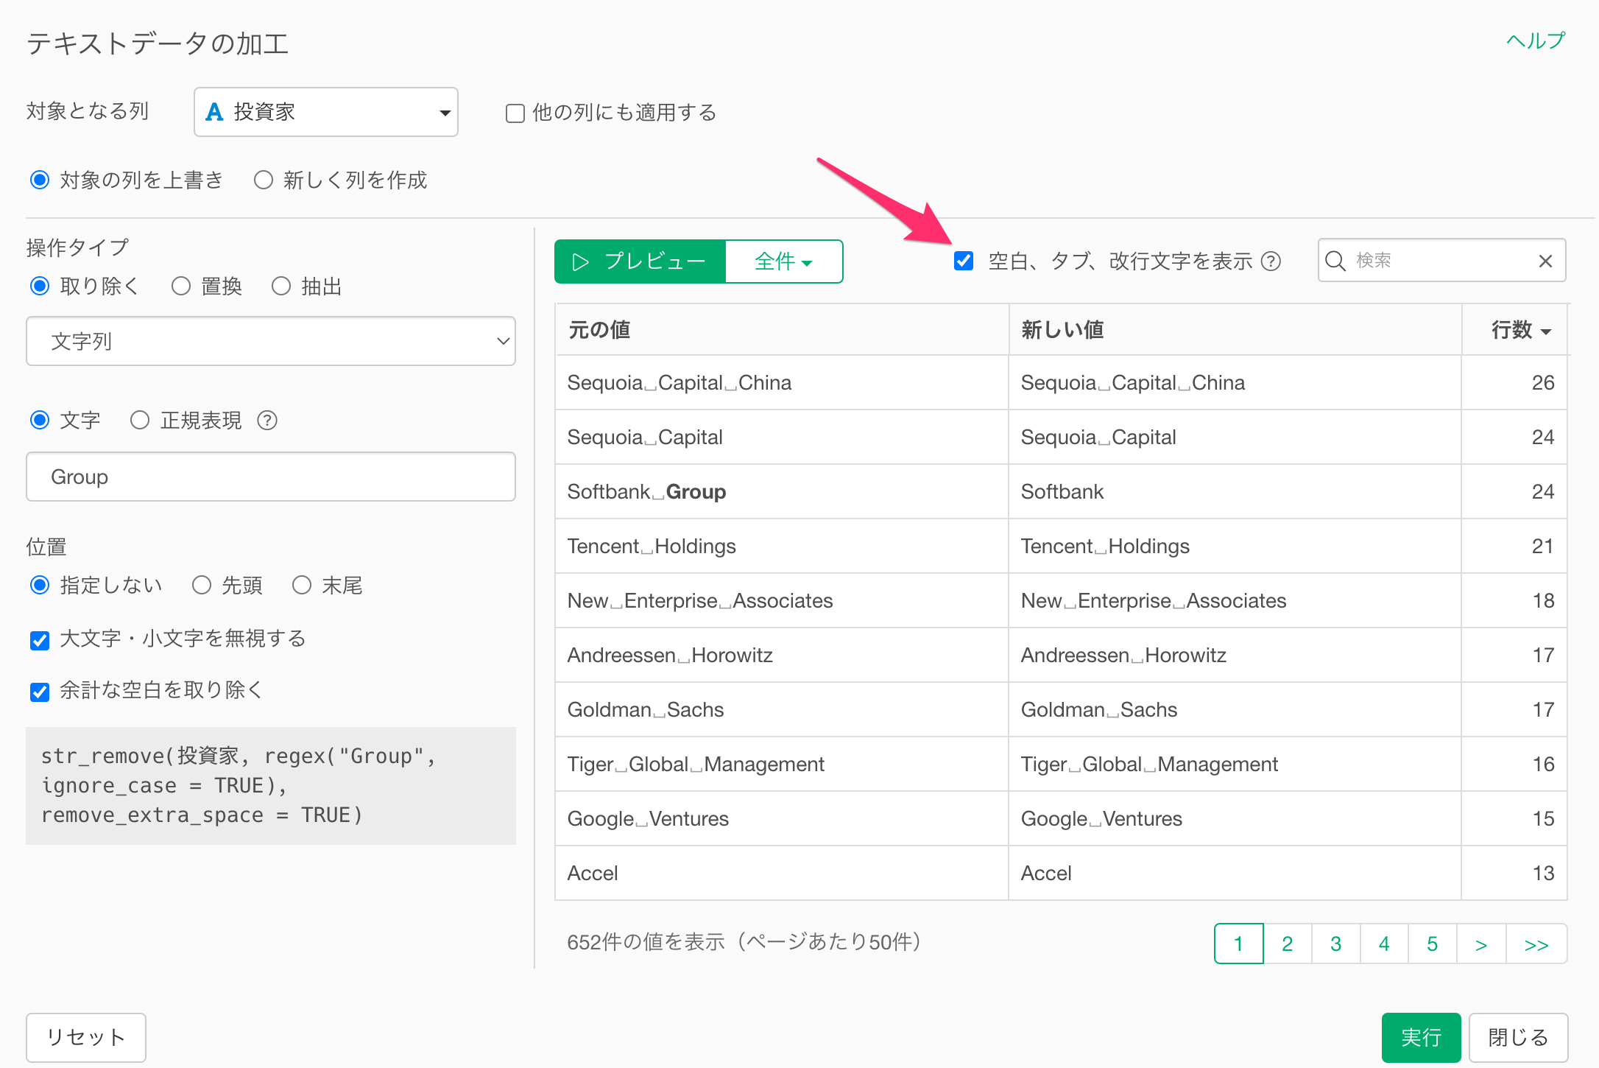
Task: Click the リセット button
Action: pos(86,1037)
